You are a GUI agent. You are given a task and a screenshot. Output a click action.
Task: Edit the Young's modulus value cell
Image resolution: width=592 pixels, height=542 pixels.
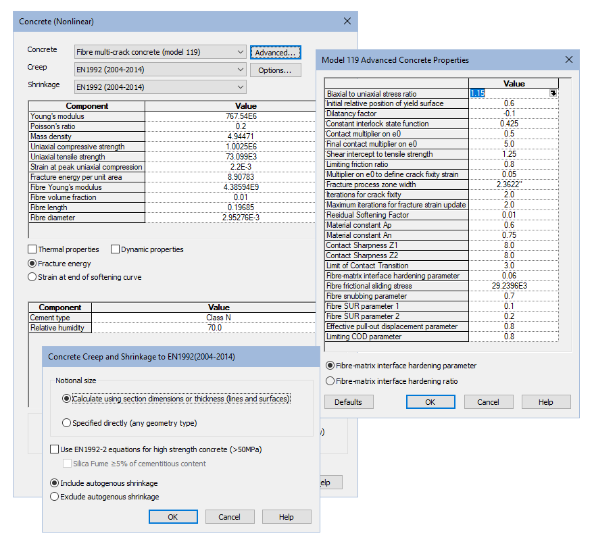pyautogui.click(x=245, y=116)
